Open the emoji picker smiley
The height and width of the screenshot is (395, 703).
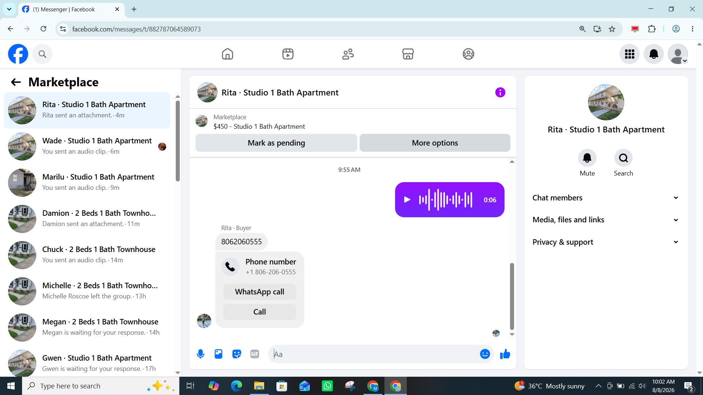pos(485,354)
